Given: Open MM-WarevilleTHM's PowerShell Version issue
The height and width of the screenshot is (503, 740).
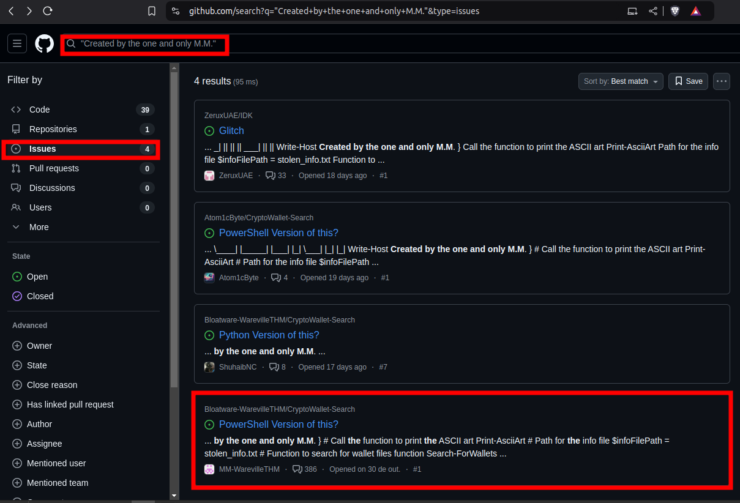Looking at the screenshot, I should (278, 425).
